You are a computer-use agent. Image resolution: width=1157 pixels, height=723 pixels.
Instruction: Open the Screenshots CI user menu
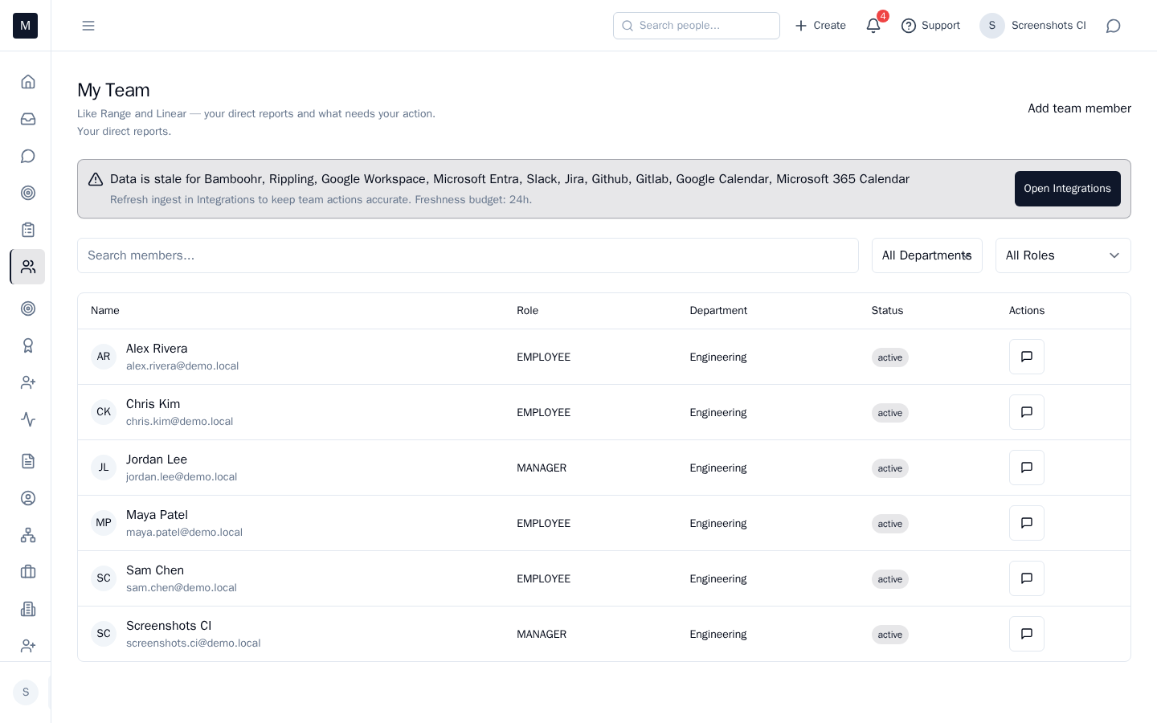point(1032,26)
